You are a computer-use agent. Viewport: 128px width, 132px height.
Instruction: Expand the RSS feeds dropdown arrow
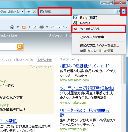pos(29,27)
